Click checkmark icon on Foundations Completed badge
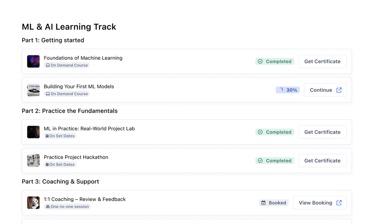The height and width of the screenshot is (224, 373). (x=260, y=61)
